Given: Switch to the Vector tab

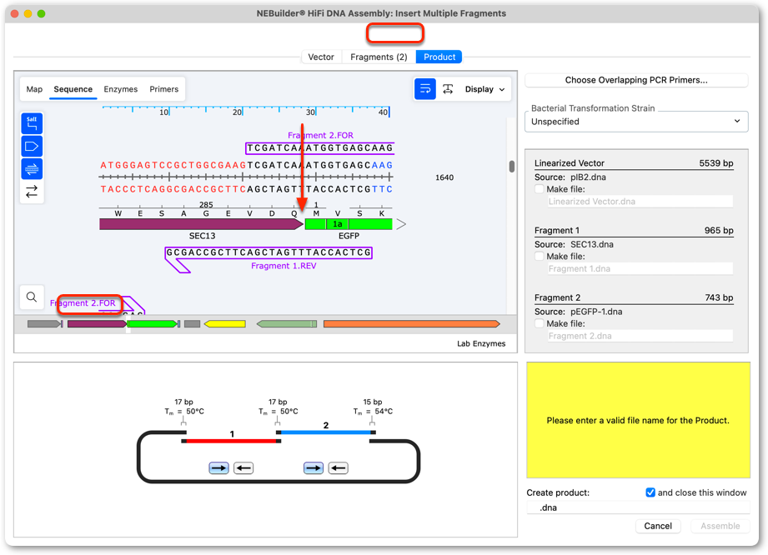Looking at the screenshot, I should 321,57.
